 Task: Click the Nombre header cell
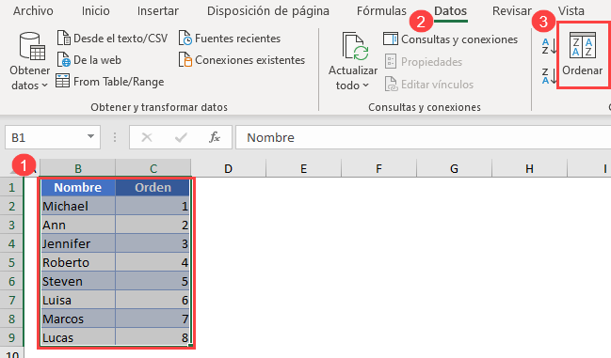pyautogui.click(x=78, y=187)
